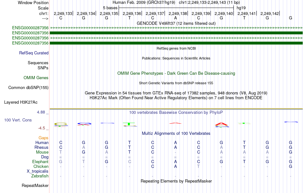303x193 pixels.
Task: Click the 4.88 PhyloP upper limit value
Action: coord(41,112)
